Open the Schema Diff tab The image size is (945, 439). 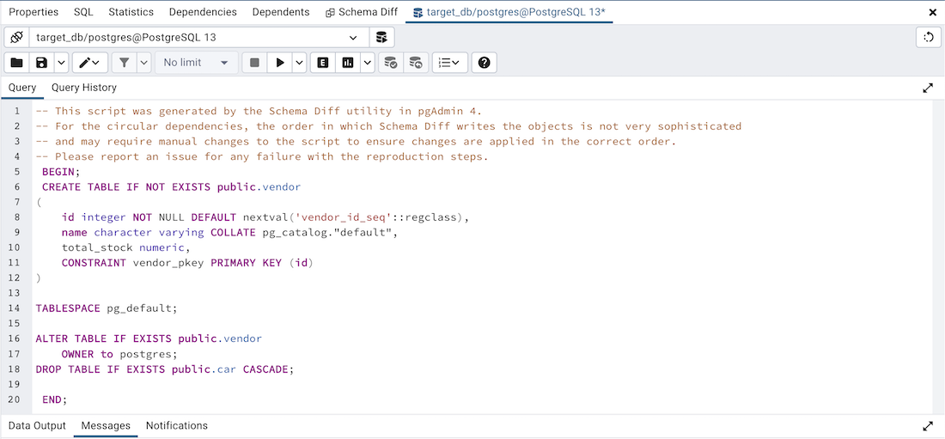pyautogui.click(x=361, y=12)
